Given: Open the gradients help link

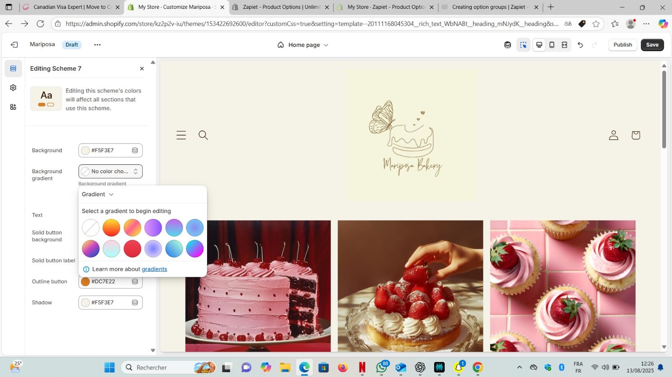Looking at the screenshot, I should coord(155,269).
